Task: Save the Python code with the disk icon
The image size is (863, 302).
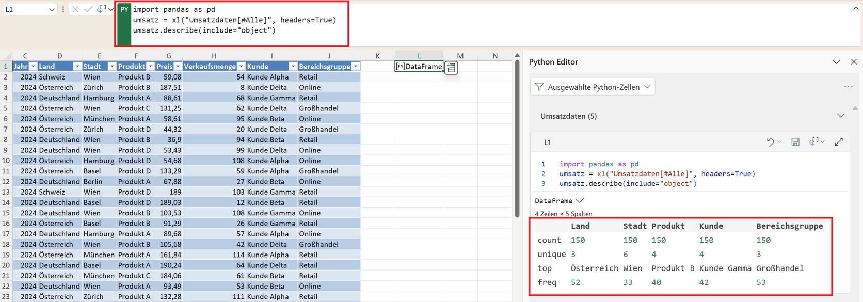Action: tap(795, 142)
